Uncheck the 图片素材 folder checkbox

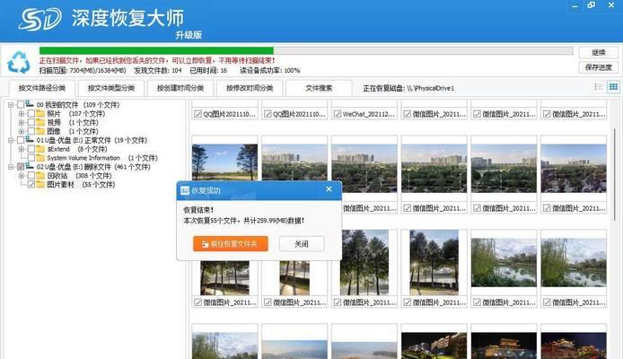tap(31, 184)
